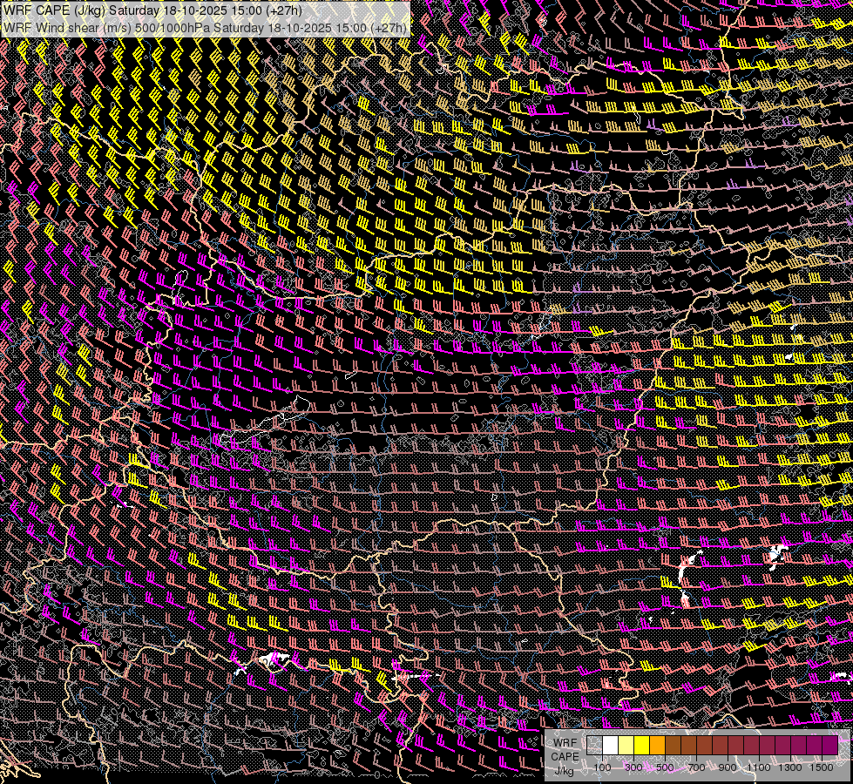Pick the pale yellow CAPE legend swatch
This screenshot has height=784, width=853.
pyautogui.click(x=626, y=746)
